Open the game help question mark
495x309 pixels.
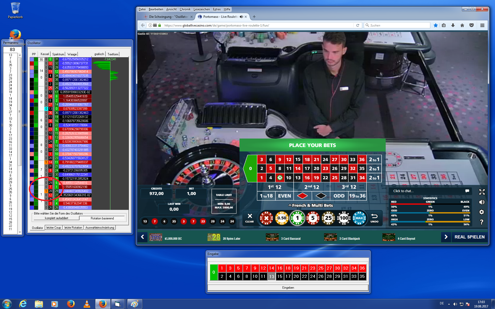(x=482, y=222)
